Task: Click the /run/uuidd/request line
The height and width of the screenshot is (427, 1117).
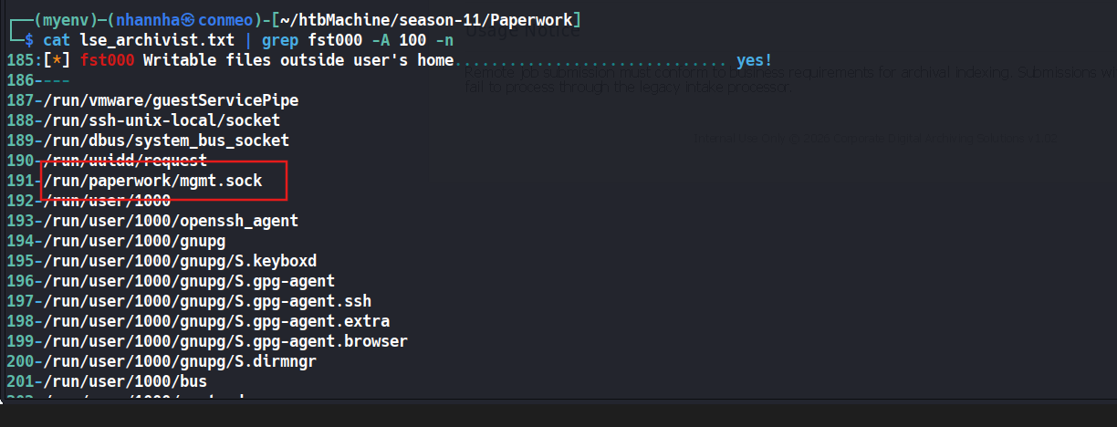Action: (x=125, y=161)
